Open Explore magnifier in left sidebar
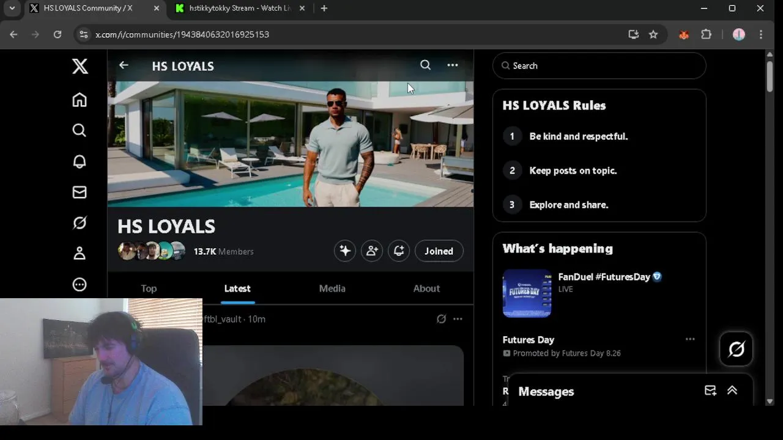783x440 pixels. click(80, 130)
